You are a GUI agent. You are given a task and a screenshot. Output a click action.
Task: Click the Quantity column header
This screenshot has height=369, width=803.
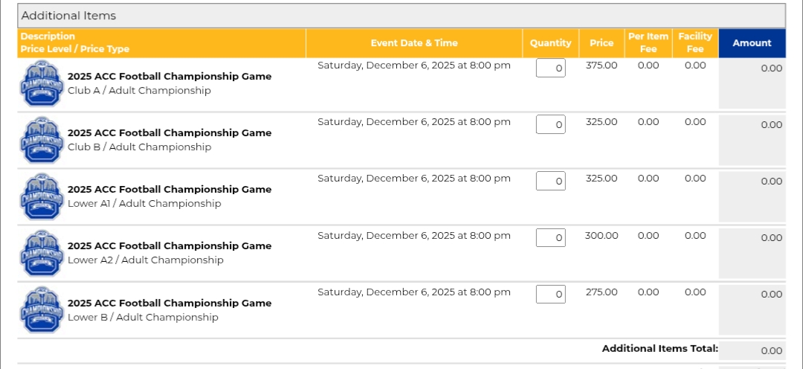click(x=550, y=43)
